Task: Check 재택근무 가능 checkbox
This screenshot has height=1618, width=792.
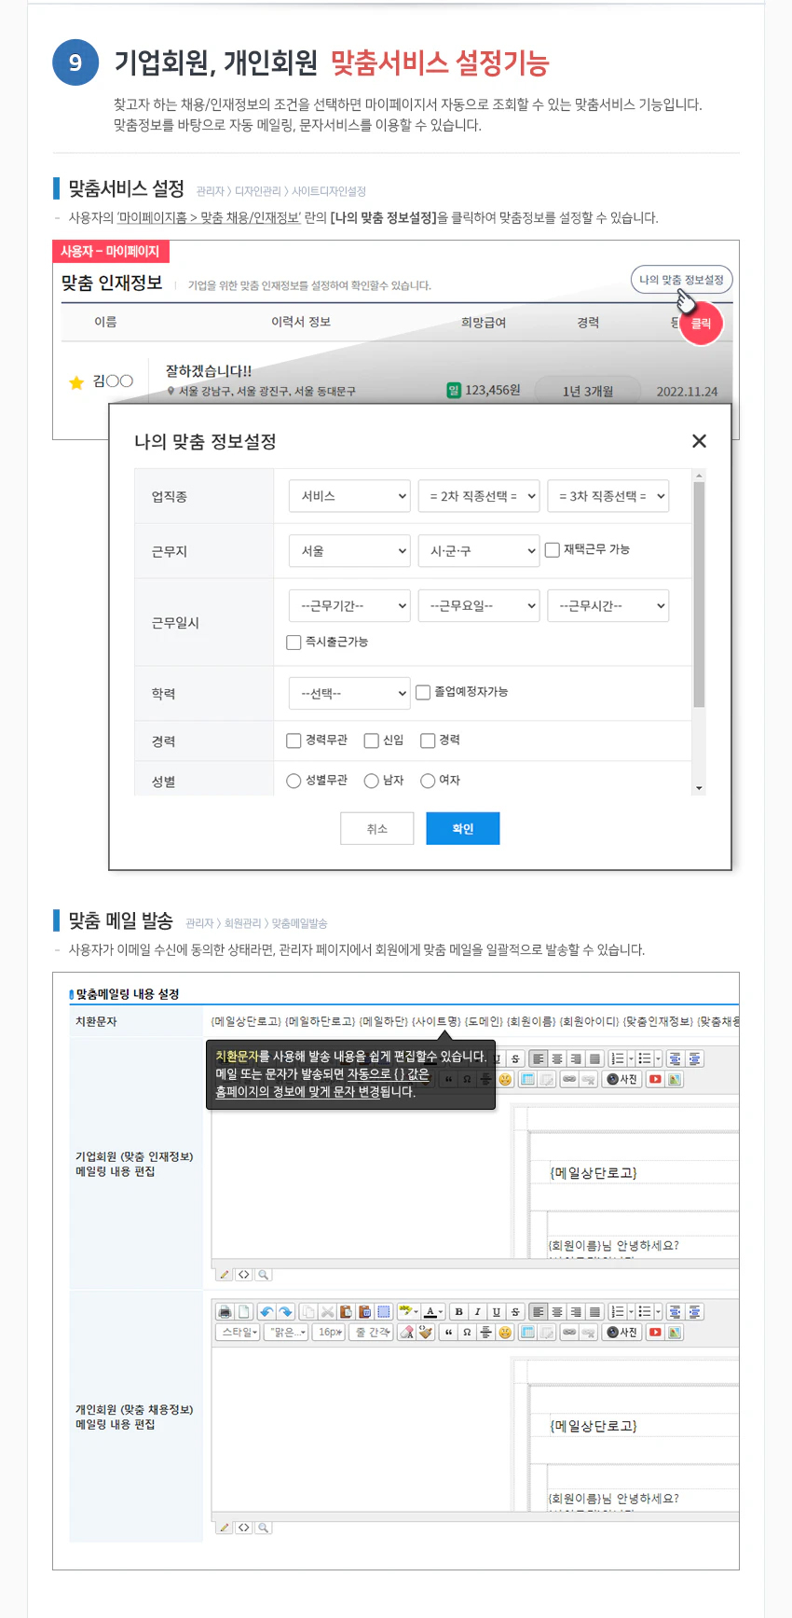Action: (553, 550)
